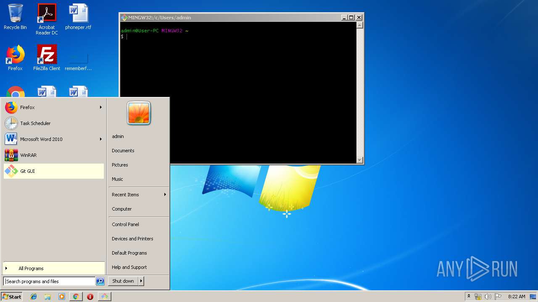Close the MINGW32 terminal window

coord(359,18)
